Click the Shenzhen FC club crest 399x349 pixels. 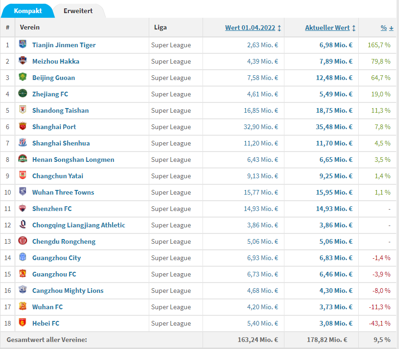(22, 208)
